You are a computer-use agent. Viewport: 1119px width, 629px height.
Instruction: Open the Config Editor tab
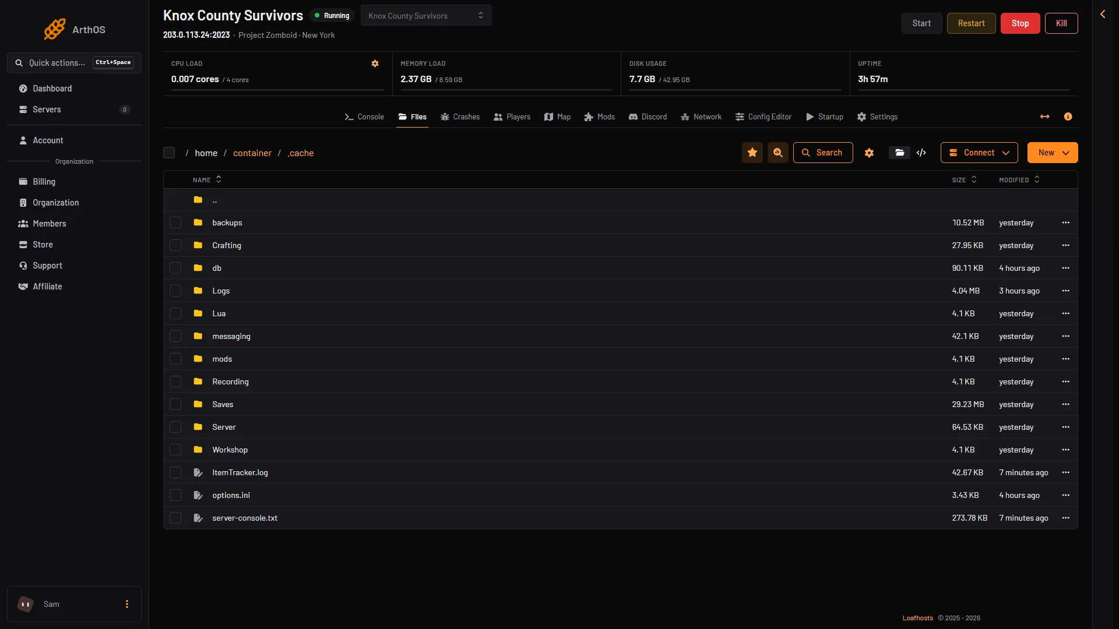[x=763, y=116]
